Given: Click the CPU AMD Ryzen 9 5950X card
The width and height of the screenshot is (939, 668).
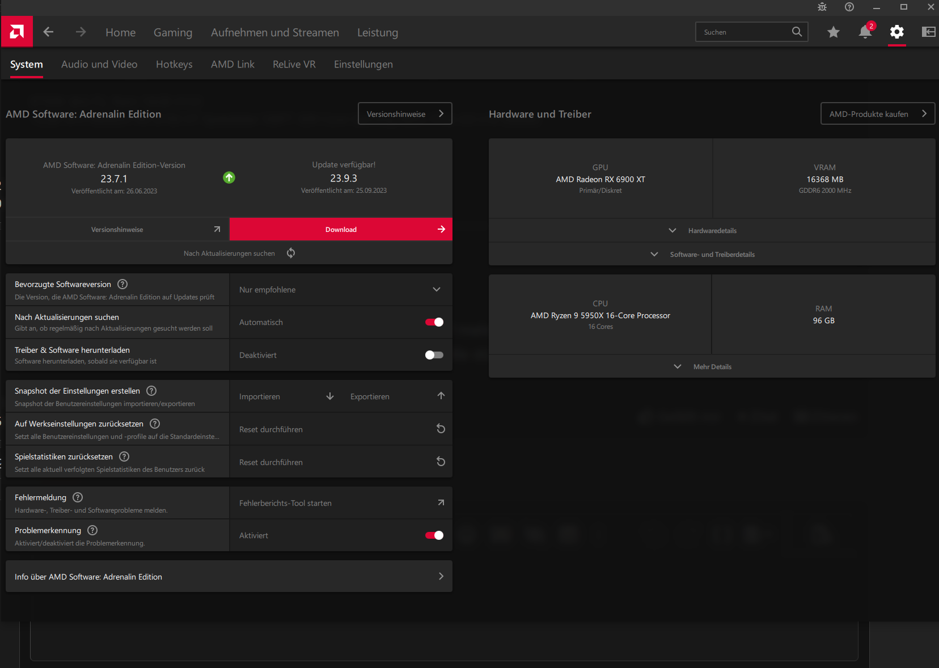Looking at the screenshot, I should pos(600,315).
